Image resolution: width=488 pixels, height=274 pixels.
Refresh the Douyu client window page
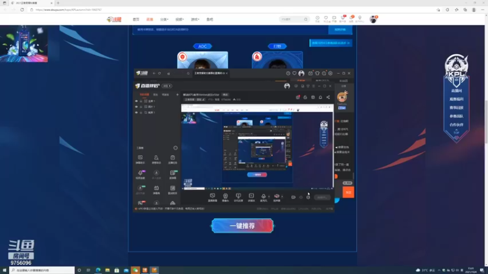point(160,73)
